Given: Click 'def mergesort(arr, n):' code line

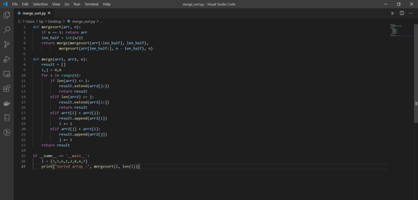Looking at the screenshot, I should coord(57,27).
